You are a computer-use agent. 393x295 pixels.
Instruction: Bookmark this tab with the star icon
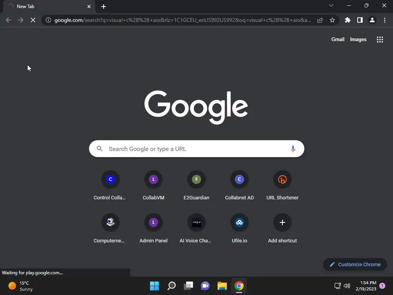(x=332, y=20)
